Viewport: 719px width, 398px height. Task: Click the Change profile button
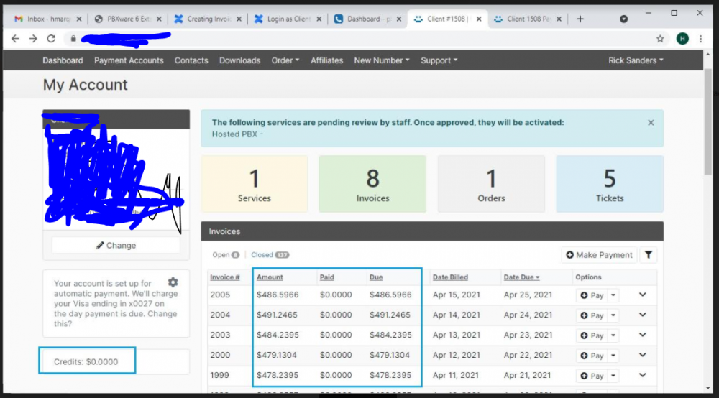coord(116,246)
